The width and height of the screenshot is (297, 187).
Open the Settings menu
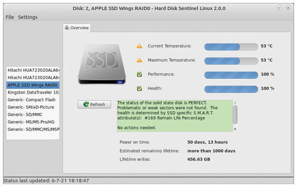(x=28, y=17)
